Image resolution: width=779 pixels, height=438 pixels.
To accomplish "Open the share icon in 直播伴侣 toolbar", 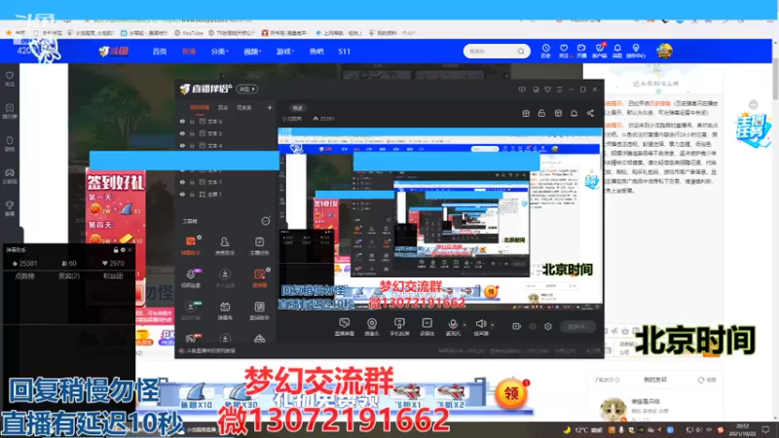I will pos(590,113).
